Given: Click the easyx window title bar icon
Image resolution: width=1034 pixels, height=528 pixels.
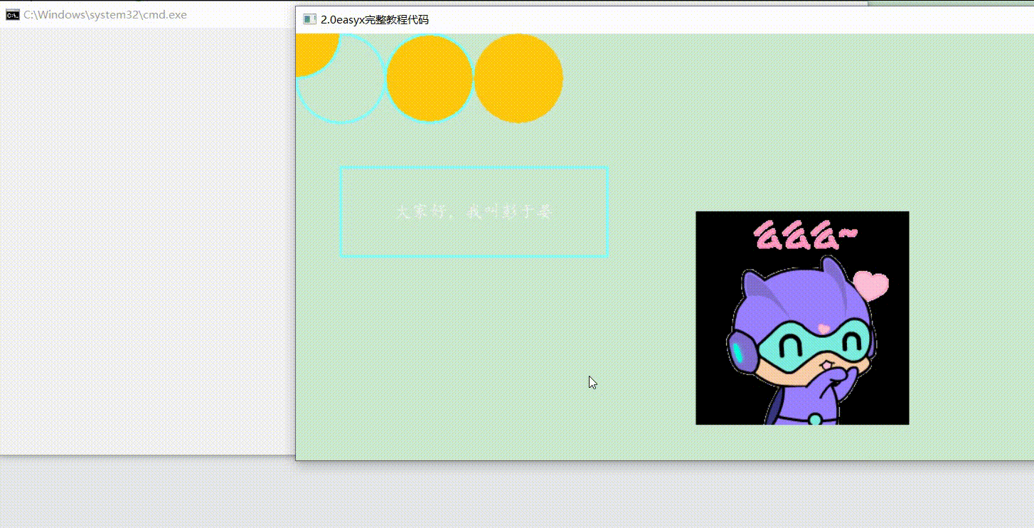Looking at the screenshot, I should (309, 19).
